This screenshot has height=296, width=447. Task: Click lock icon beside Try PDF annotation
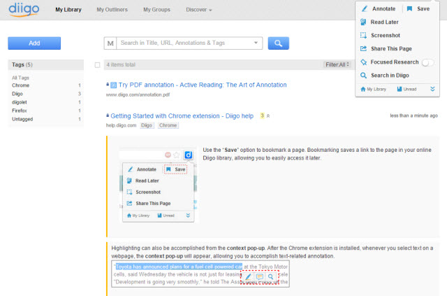point(108,84)
